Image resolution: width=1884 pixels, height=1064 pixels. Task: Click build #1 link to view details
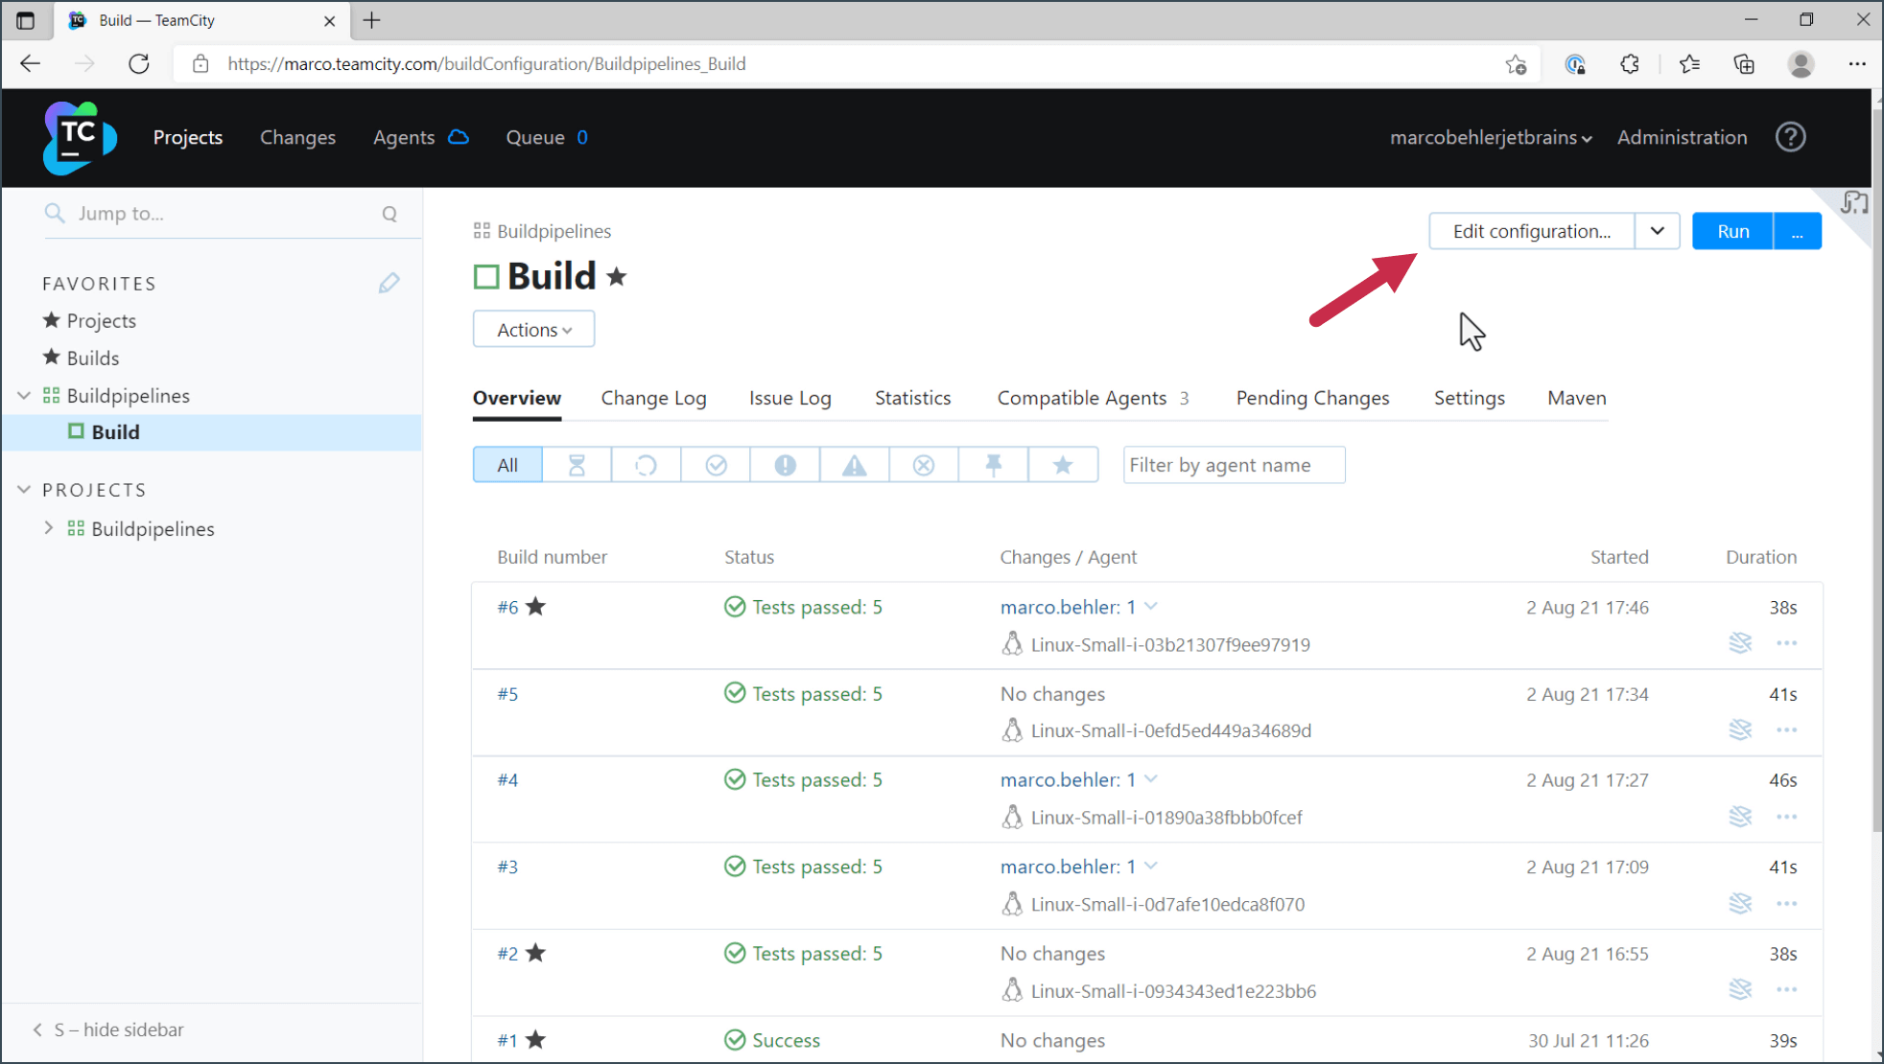click(509, 1041)
